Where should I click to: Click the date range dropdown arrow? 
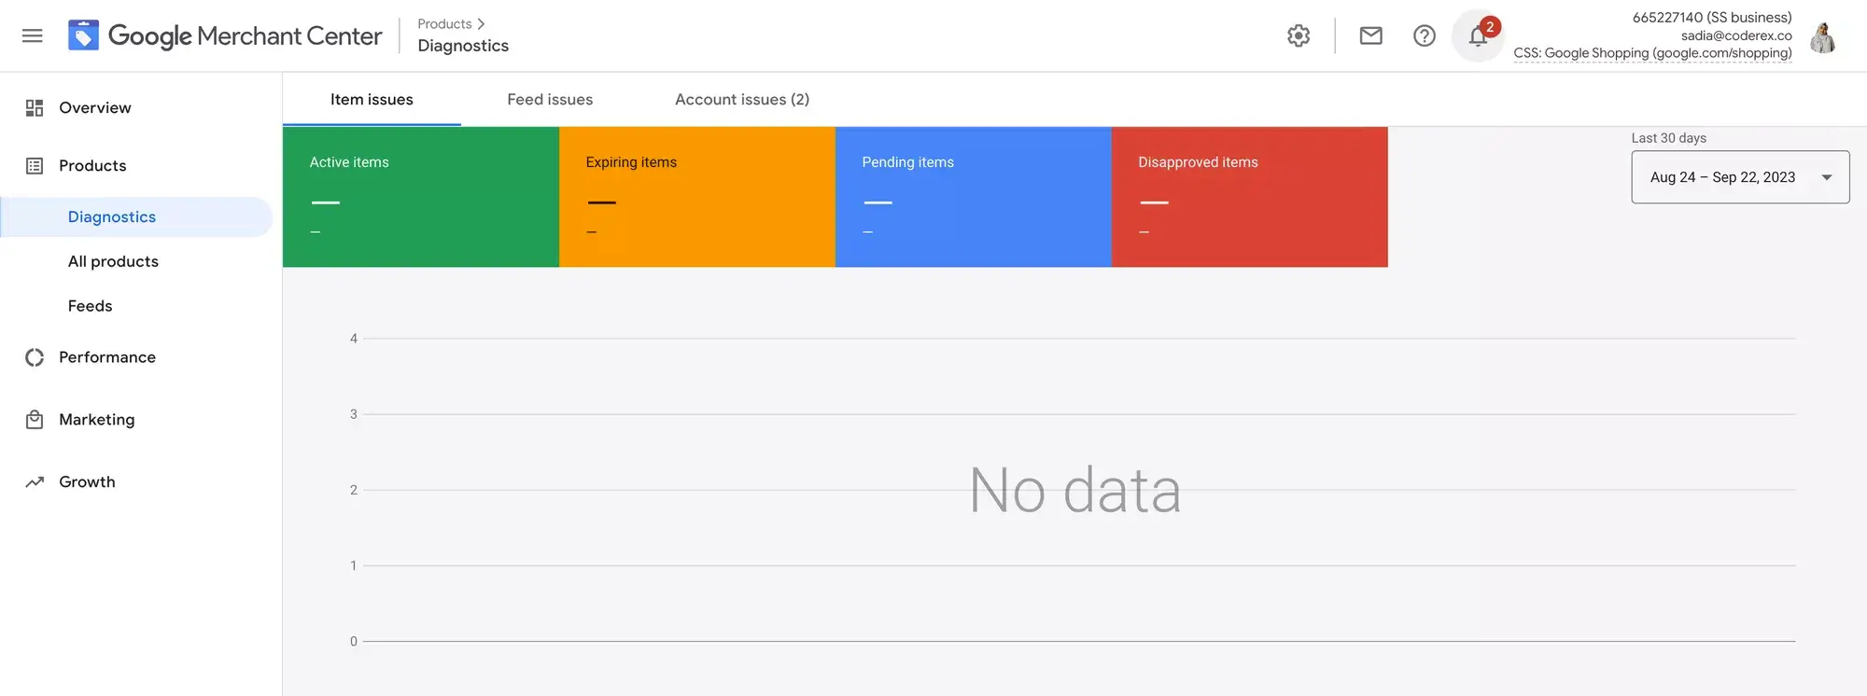point(1827,177)
